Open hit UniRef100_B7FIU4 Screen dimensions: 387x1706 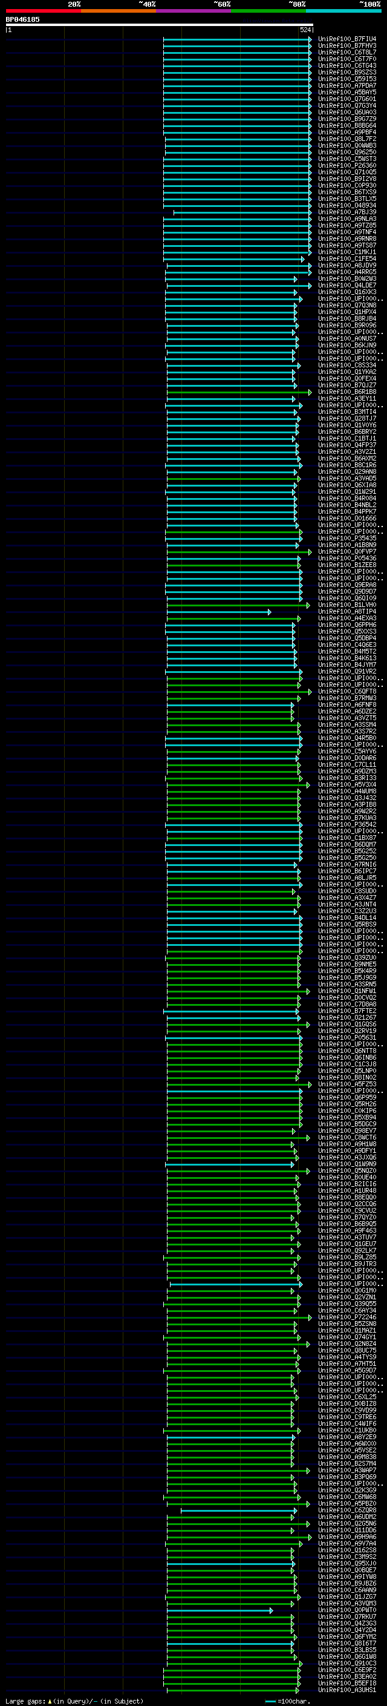click(347, 39)
